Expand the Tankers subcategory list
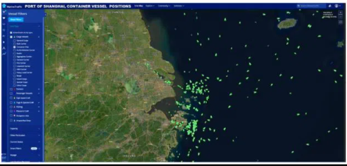This screenshot has height=166, width=347. pos(39,89)
